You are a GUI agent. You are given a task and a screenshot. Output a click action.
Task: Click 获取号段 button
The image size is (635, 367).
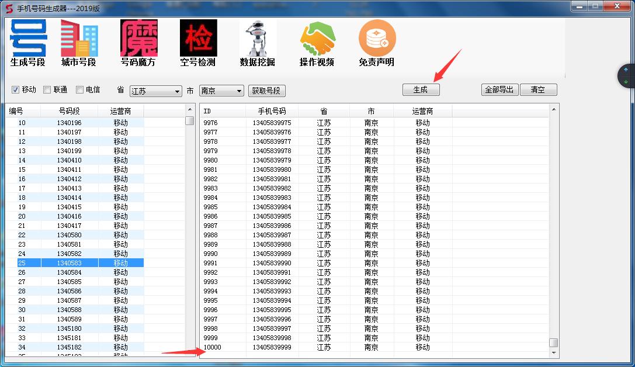[267, 91]
